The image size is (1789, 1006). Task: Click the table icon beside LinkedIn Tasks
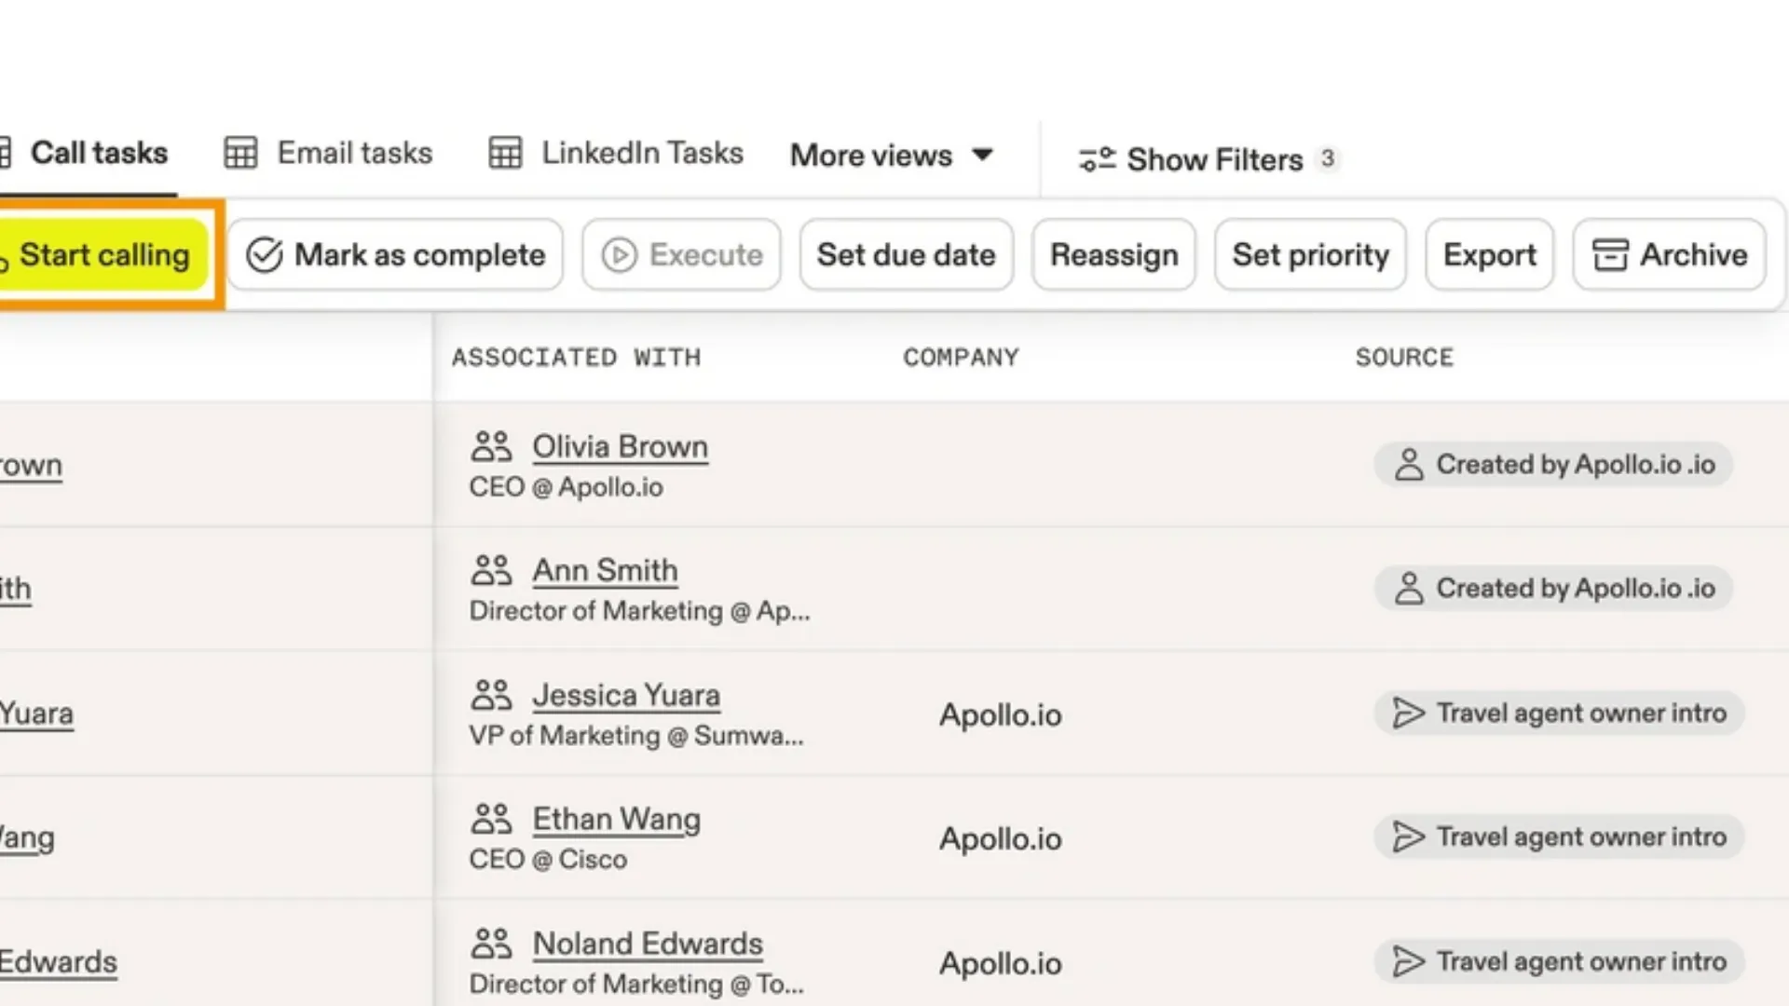point(505,153)
